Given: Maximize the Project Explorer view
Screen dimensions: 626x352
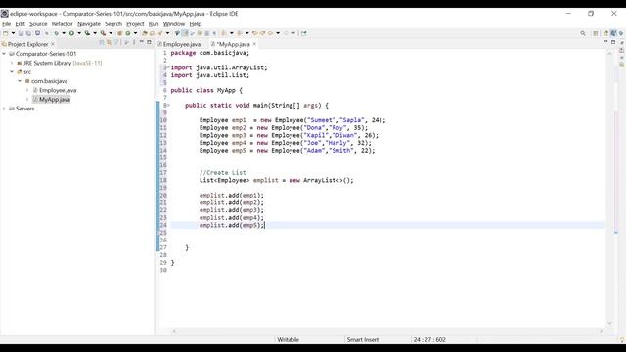Looking at the screenshot, I should (x=149, y=42).
